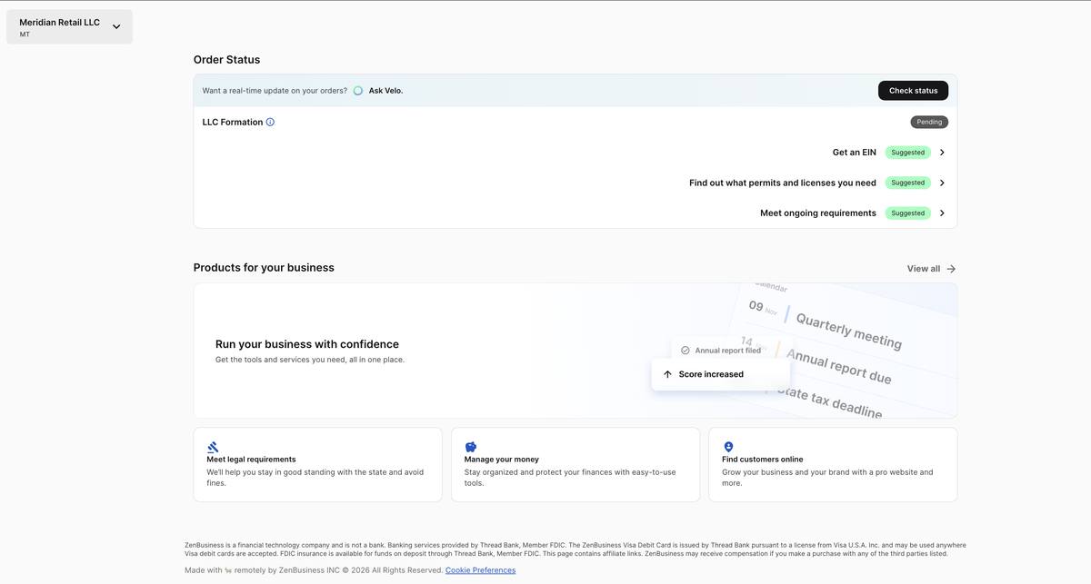
Task: Click the gavel icon for legal requirements
Action: (213, 447)
